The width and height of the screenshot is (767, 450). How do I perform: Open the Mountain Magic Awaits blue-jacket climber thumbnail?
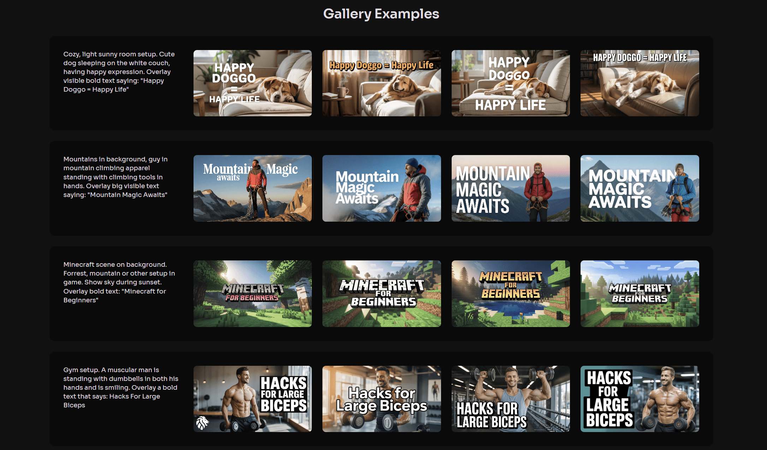(x=640, y=188)
